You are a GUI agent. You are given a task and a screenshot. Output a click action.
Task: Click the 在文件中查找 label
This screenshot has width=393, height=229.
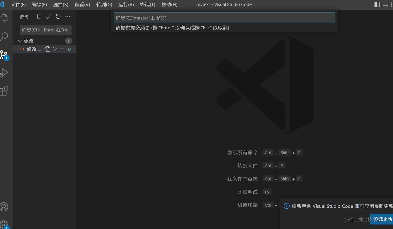tap(242, 179)
